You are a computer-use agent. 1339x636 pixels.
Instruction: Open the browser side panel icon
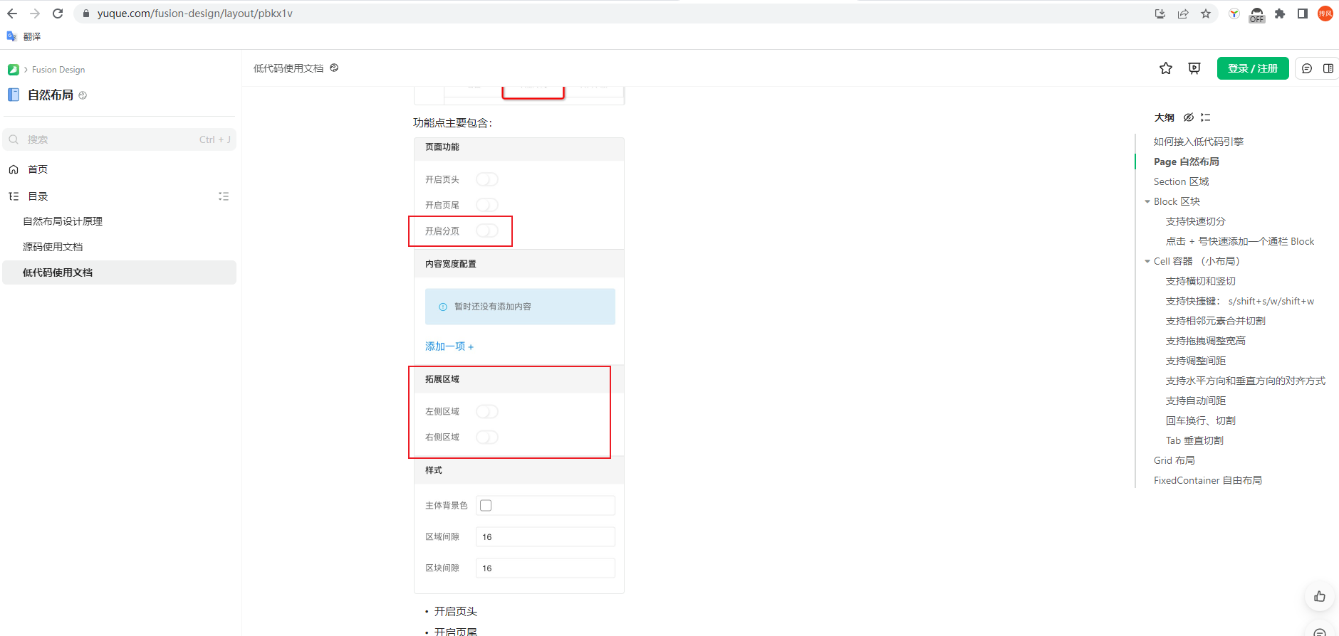(1303, 14)
